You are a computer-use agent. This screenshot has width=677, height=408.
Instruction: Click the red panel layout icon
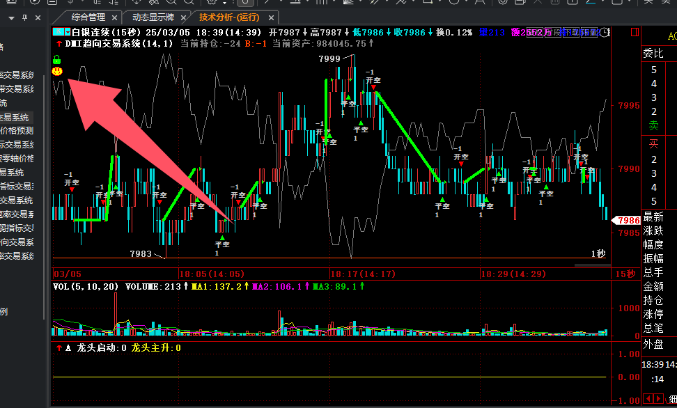635,32
